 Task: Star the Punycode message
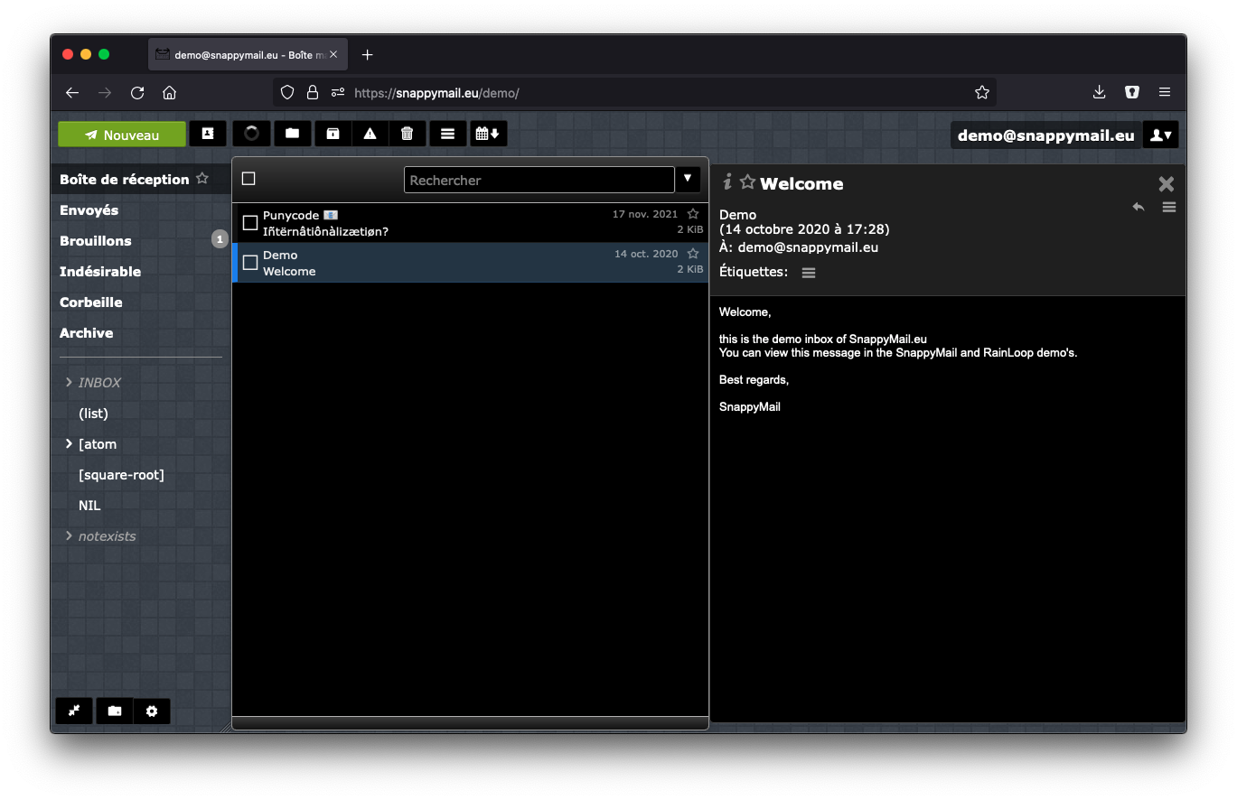pos(693,215)
